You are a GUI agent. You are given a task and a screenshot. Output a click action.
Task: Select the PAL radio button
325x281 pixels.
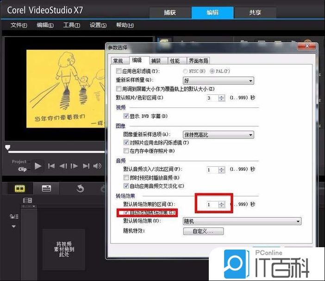tap(212, 71)
